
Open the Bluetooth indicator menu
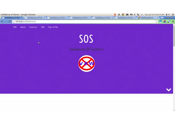click(x=135, y=15)
